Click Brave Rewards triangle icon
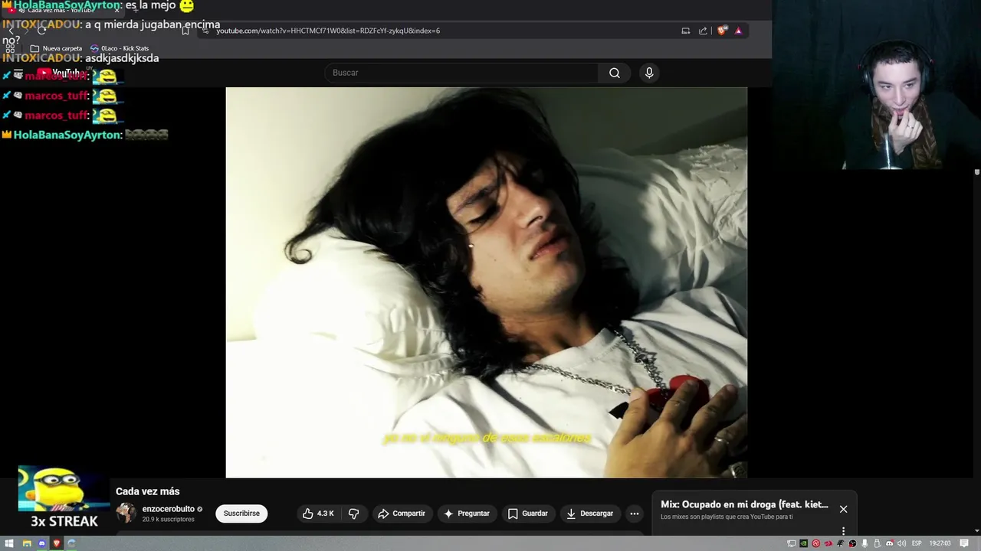The width and height of the screenshot is (981, 551). tap(738, 31)
